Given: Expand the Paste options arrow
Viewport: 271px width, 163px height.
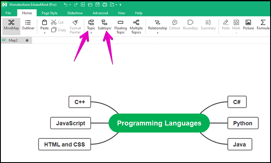Looking at the screenshot, I should click(x=44, y=33).
